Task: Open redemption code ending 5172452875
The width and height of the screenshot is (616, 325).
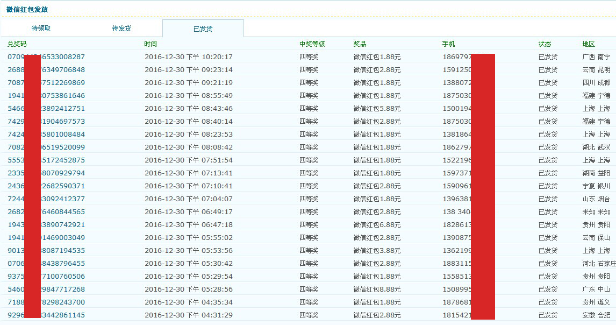Action: (46, 160)
